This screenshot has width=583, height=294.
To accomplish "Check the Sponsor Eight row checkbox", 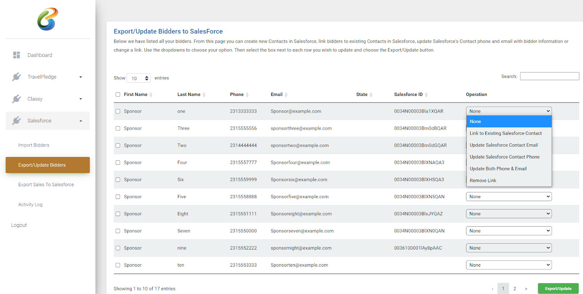I will coord(118,214).
